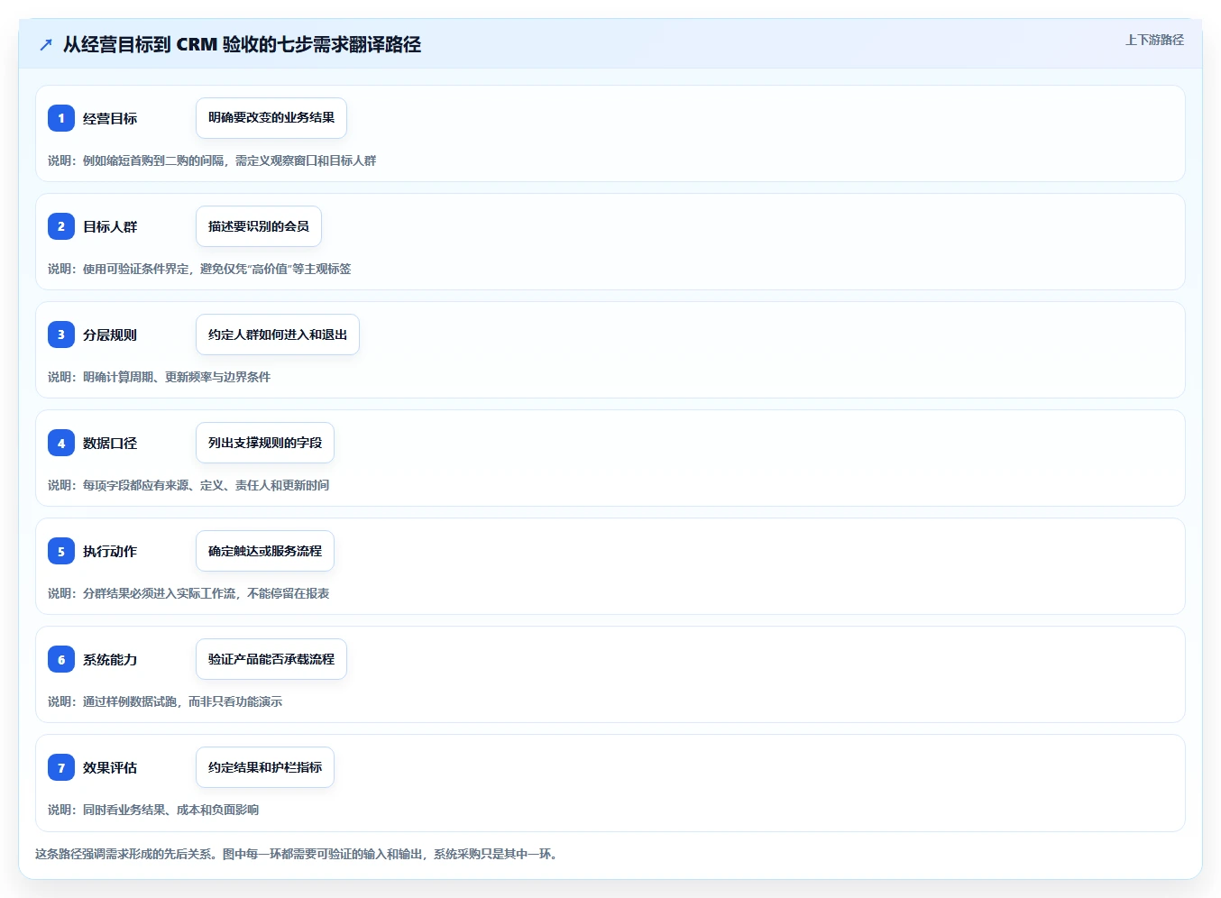The image size is (1221, 898).
Task: Select the 目标人群 step title
Action: coord(110,226)
